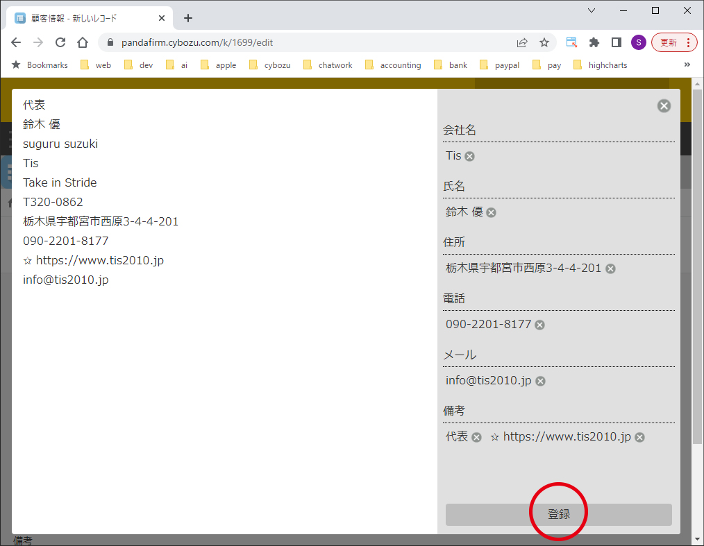Open the pay bookmarks folder
This screenshot has height=546, width=704.
(x=547, y=65)
